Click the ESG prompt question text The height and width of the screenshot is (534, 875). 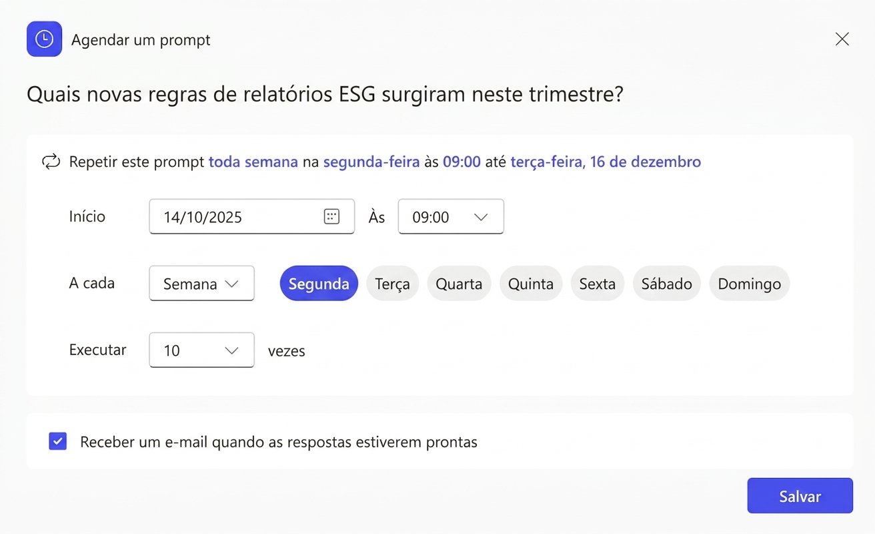pyautogui.click(x=325, y=94)
